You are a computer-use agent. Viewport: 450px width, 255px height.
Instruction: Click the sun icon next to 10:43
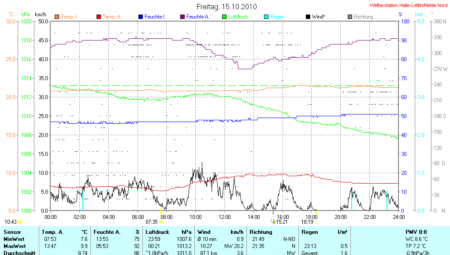click(x=20, y=222)
